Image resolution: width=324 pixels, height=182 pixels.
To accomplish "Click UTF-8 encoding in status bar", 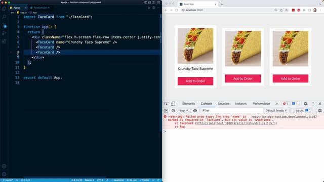I will pos(100,180).
